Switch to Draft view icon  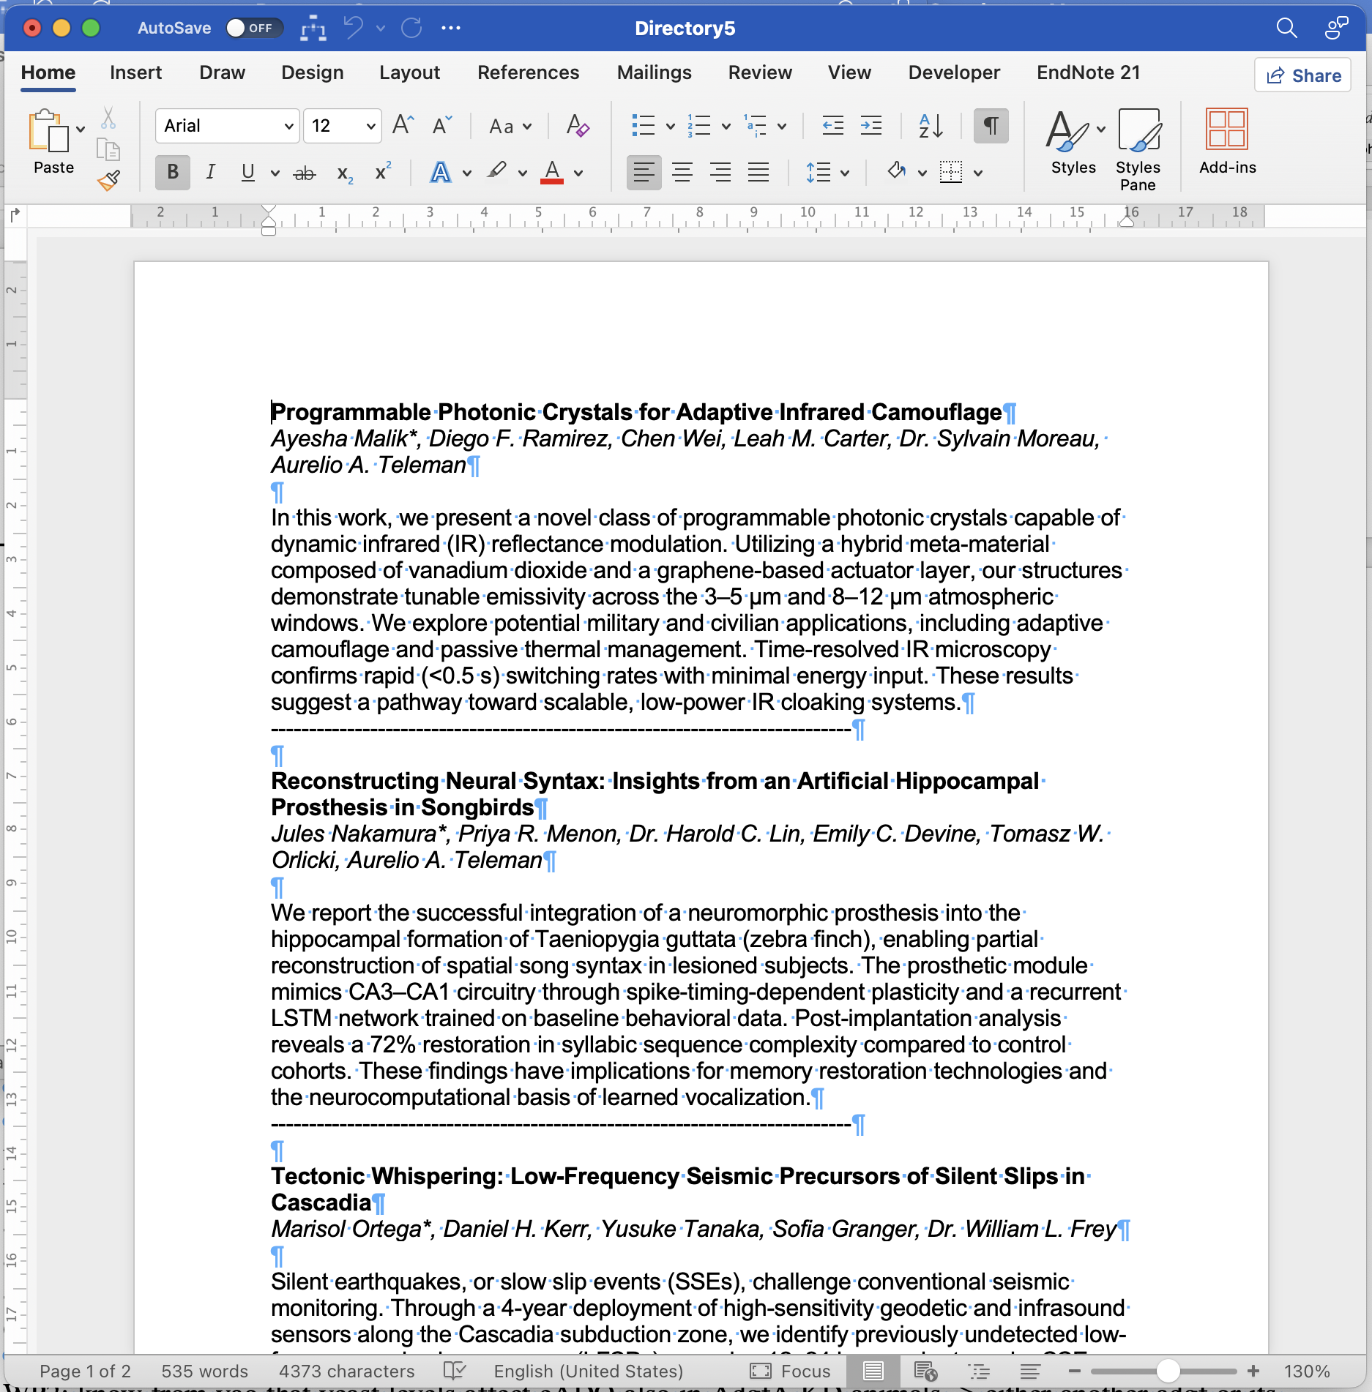click(1030, 1371)
